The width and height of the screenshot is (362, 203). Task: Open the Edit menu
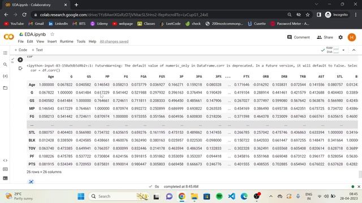coord(30,41)
